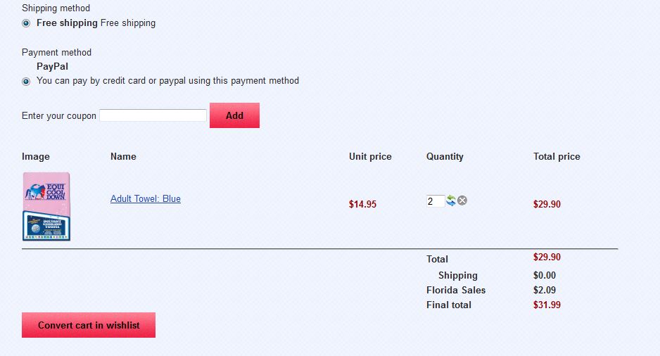Click the Final total $31.99 amount

tap(547, 305)
